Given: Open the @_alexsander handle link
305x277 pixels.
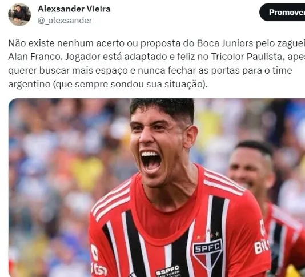Looking at the screenshot, I should point(65,21).
